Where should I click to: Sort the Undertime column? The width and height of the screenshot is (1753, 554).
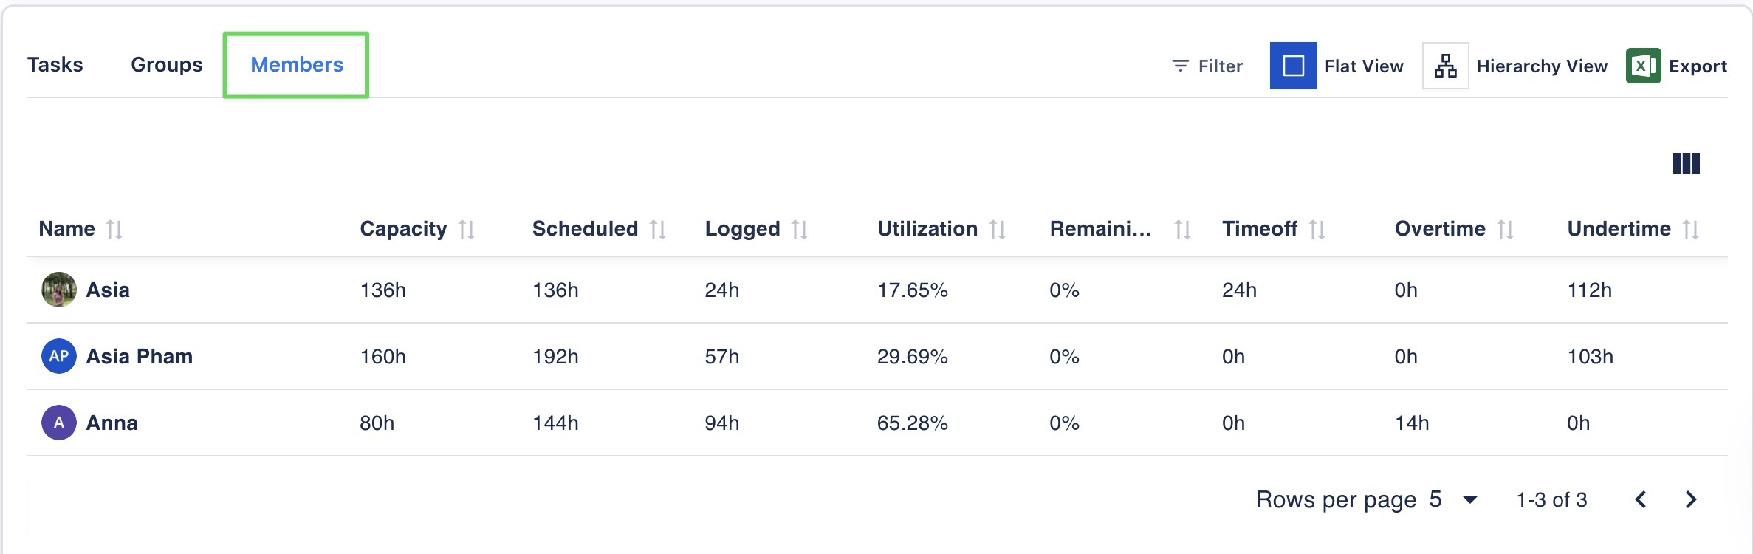1691,229
